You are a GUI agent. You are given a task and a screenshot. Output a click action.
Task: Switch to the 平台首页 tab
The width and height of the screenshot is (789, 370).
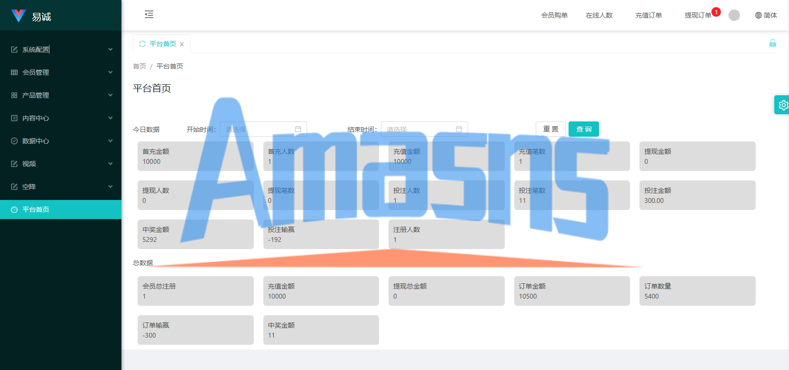coord(163,44)
